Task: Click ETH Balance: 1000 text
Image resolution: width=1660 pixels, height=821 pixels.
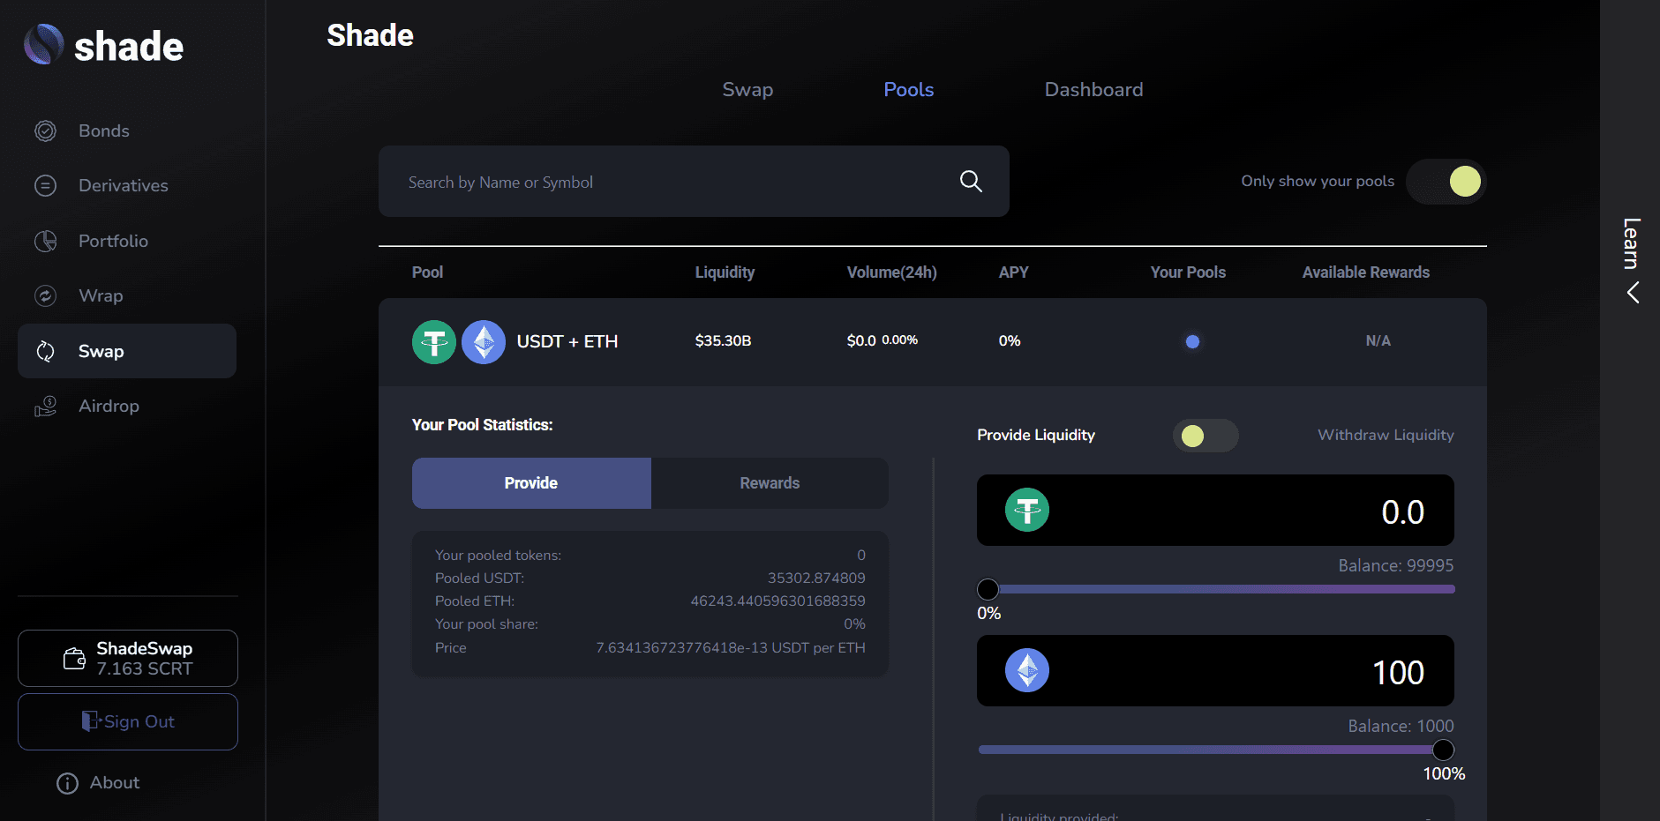Action: (1401, 726)
